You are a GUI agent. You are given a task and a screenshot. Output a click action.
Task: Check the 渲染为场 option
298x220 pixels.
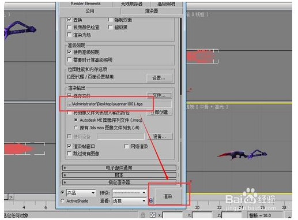tap(69, 35)
